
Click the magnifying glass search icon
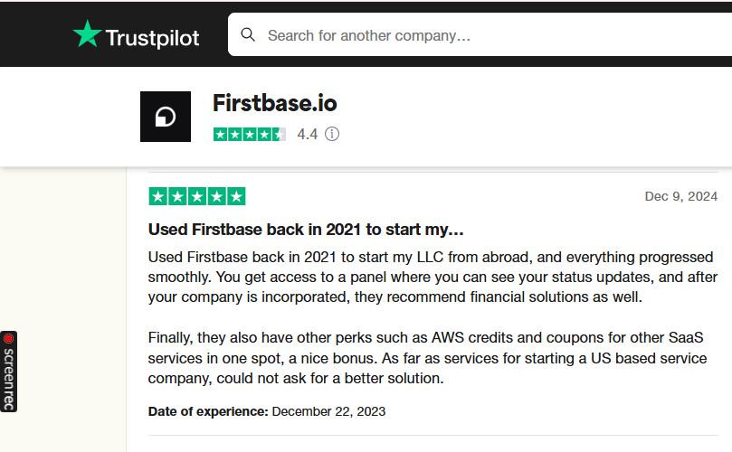click(248, 34)
